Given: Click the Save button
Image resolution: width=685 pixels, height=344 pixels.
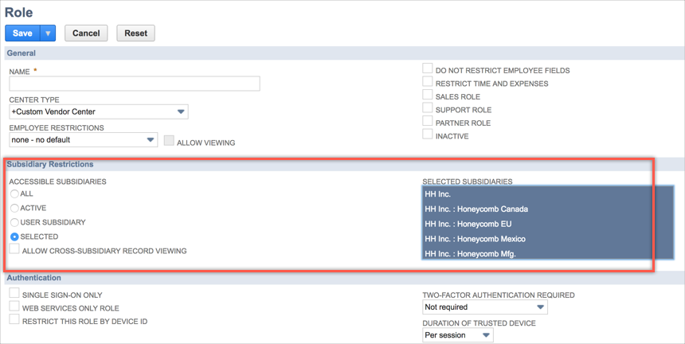Looking at the screenshot, I should (x=22, y=33).
